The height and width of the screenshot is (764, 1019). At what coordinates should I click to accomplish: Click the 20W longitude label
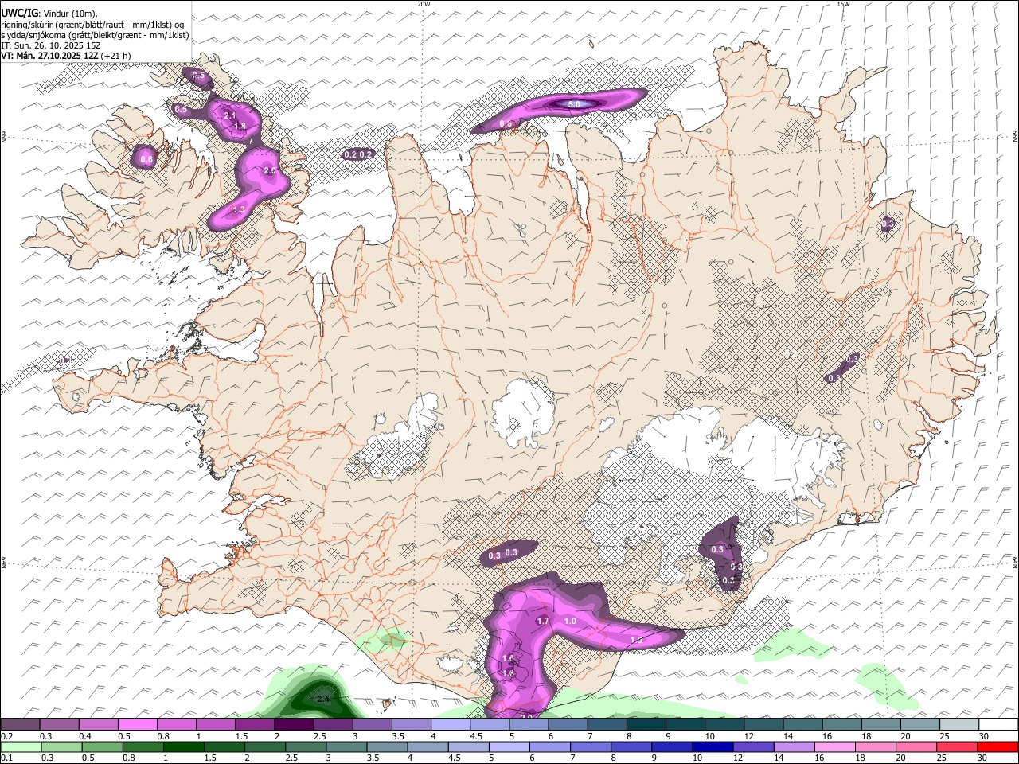click(x=424, y=4)
